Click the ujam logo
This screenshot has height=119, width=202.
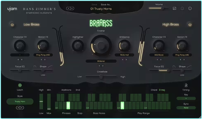pos(12,9)
